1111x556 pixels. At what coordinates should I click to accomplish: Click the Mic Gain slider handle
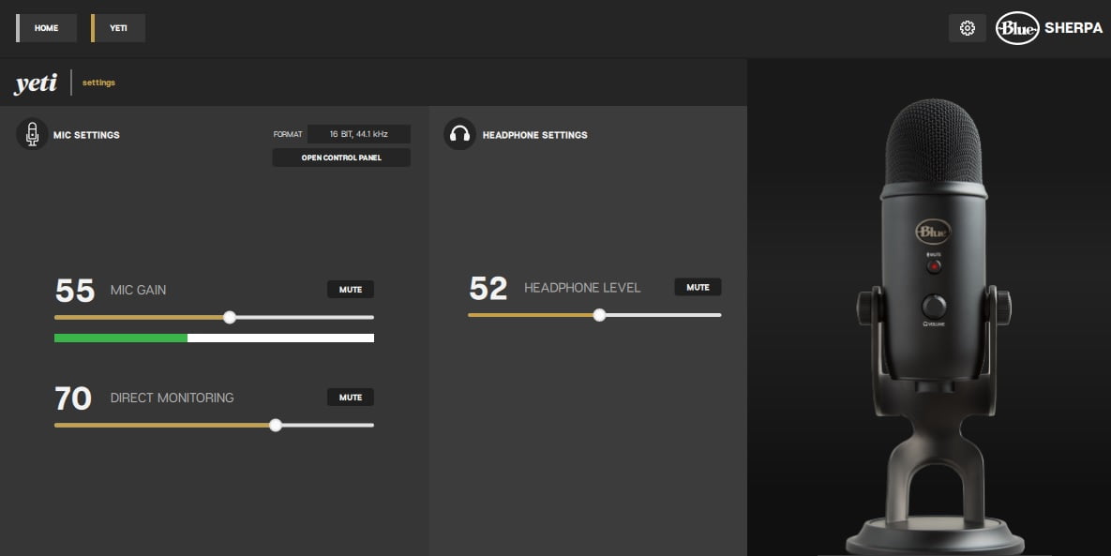(x=230, y=318)
